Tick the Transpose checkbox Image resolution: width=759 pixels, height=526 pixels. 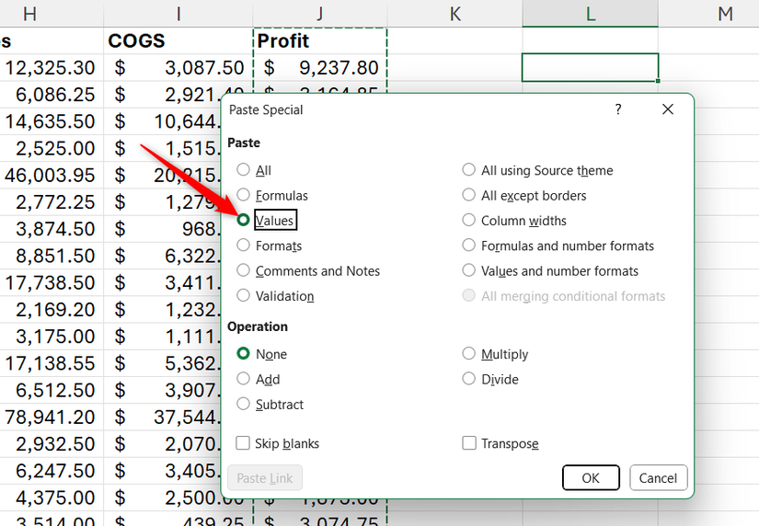pyautogui.click(x=469, y=443)
